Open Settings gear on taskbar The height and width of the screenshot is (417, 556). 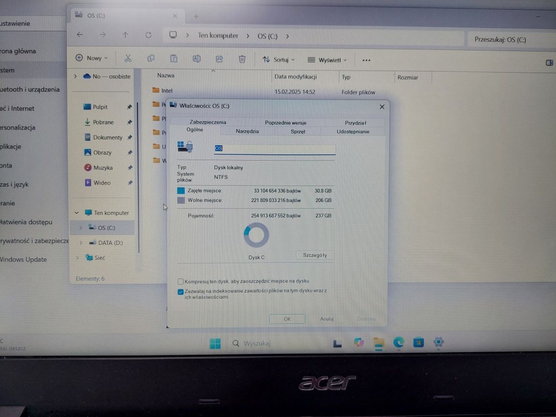click(438, 342)
